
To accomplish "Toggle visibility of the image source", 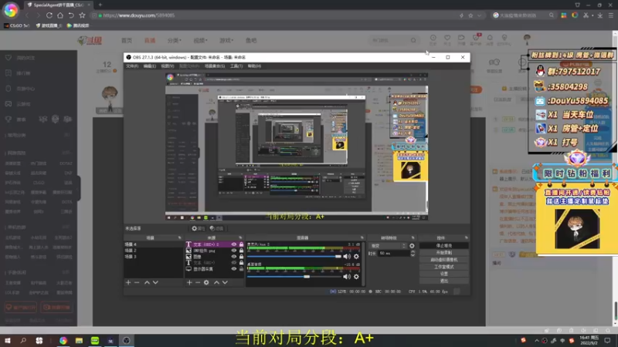I will pyautogui.click(x=234, y=257).
